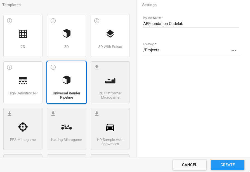Download the 2D Platformer Microgame template
250x172 pixels.
point(97,67)
